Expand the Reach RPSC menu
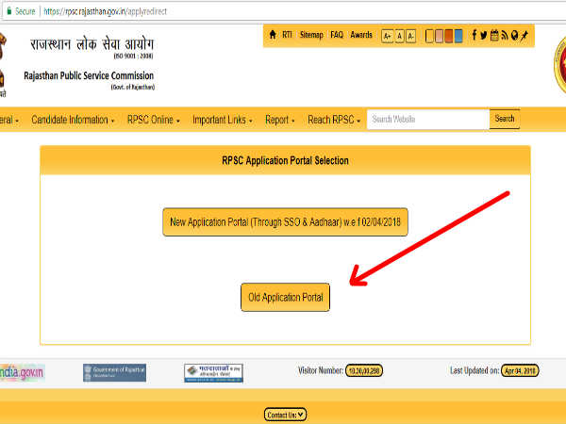Screen dimensions: 566x424 pyautogui.click(x=334, y=120)
